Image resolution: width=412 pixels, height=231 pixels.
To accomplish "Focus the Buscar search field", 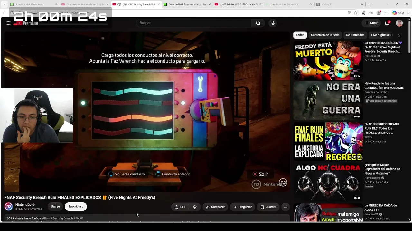I will point(194,23).
